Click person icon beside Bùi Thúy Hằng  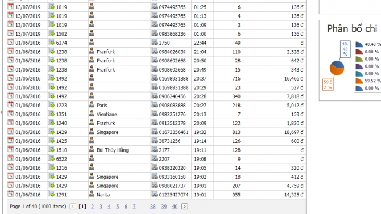(x=92, y=149)
